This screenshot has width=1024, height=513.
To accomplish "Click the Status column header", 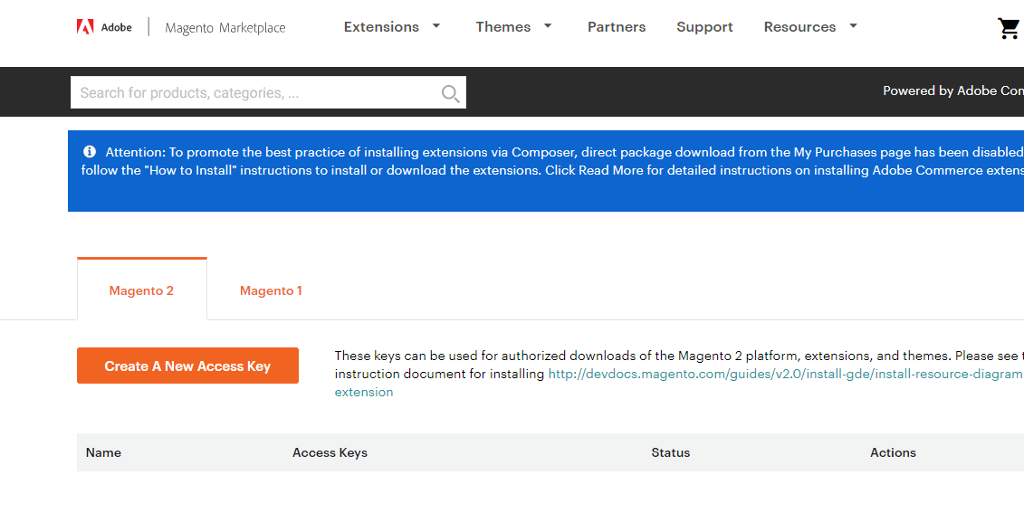I will pos(671,452).
